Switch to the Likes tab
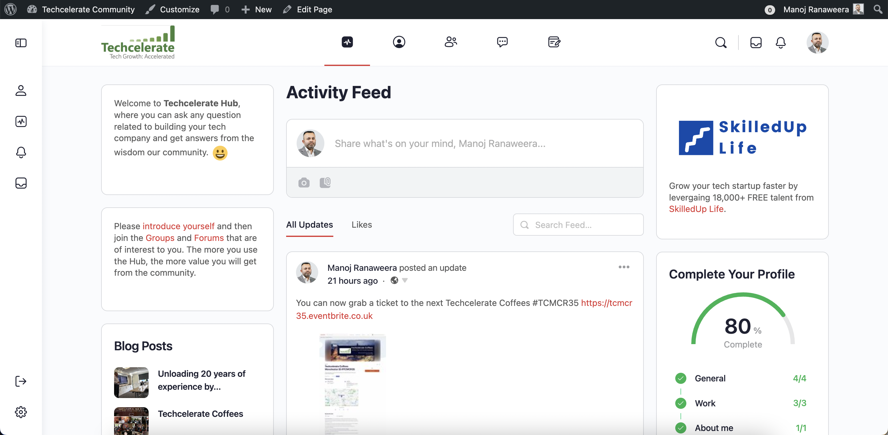 (x=362, y=225)
